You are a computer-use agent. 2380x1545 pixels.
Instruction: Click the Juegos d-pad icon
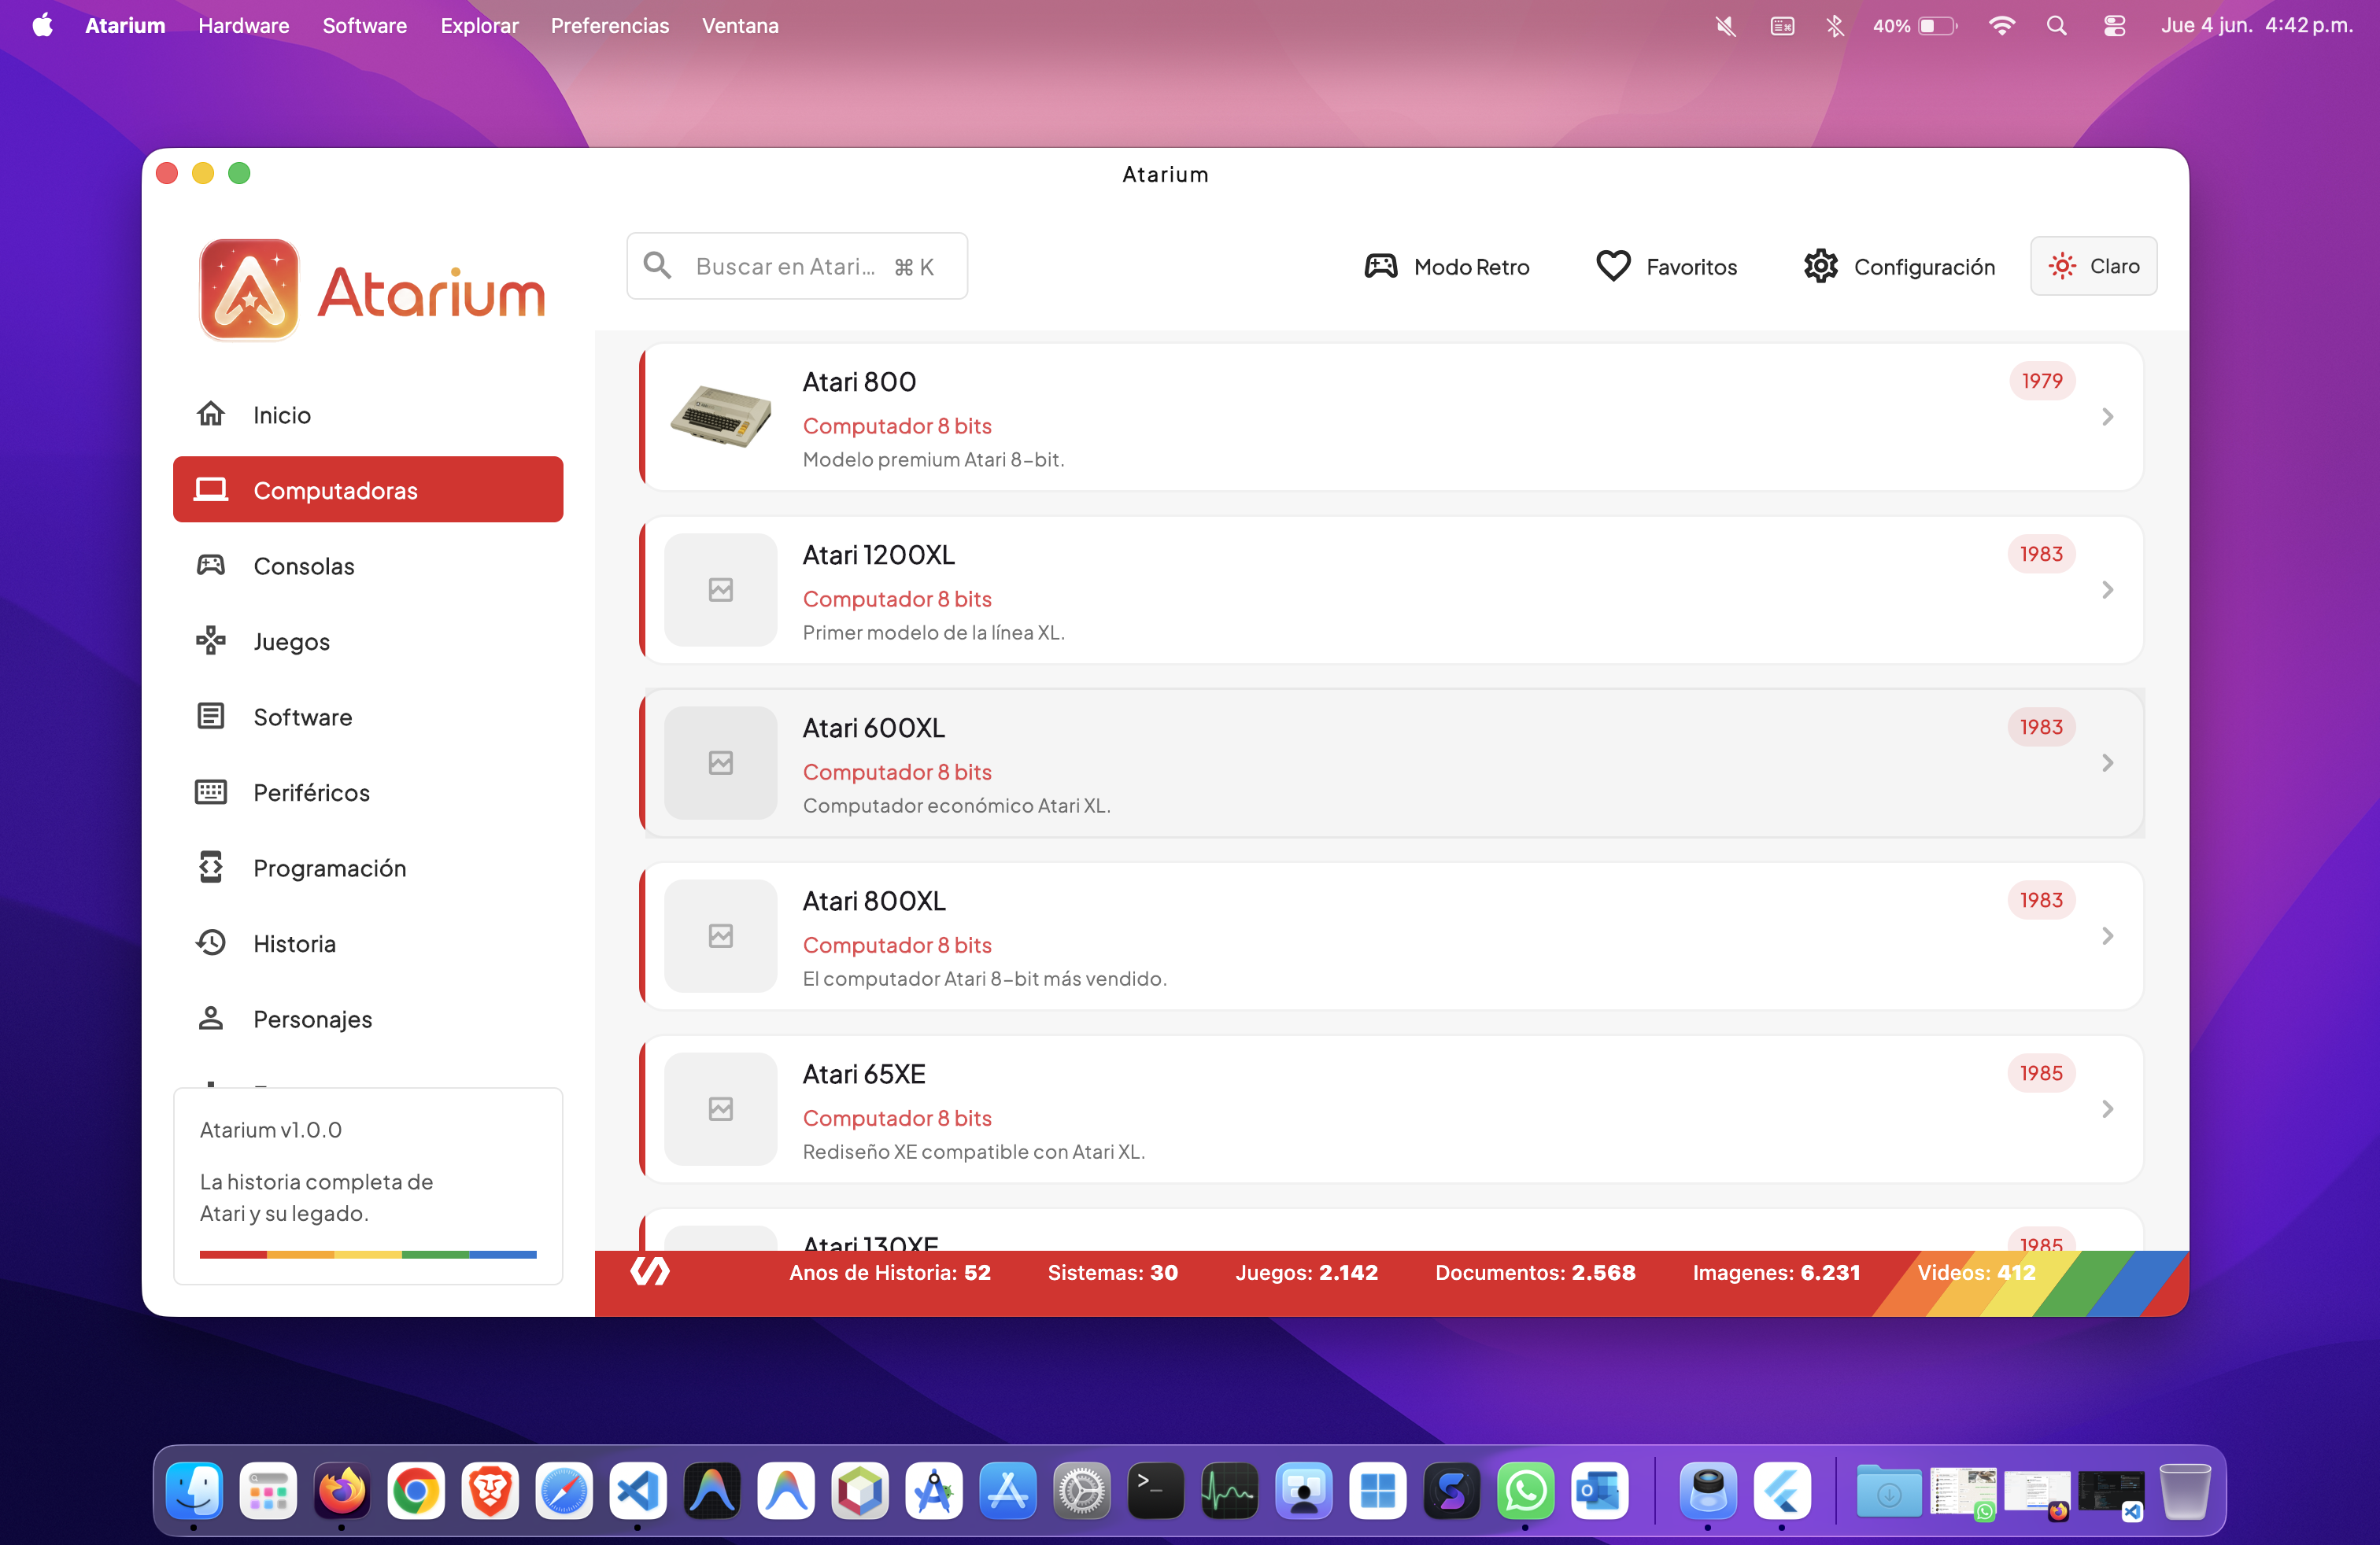(x=210, y=640)
